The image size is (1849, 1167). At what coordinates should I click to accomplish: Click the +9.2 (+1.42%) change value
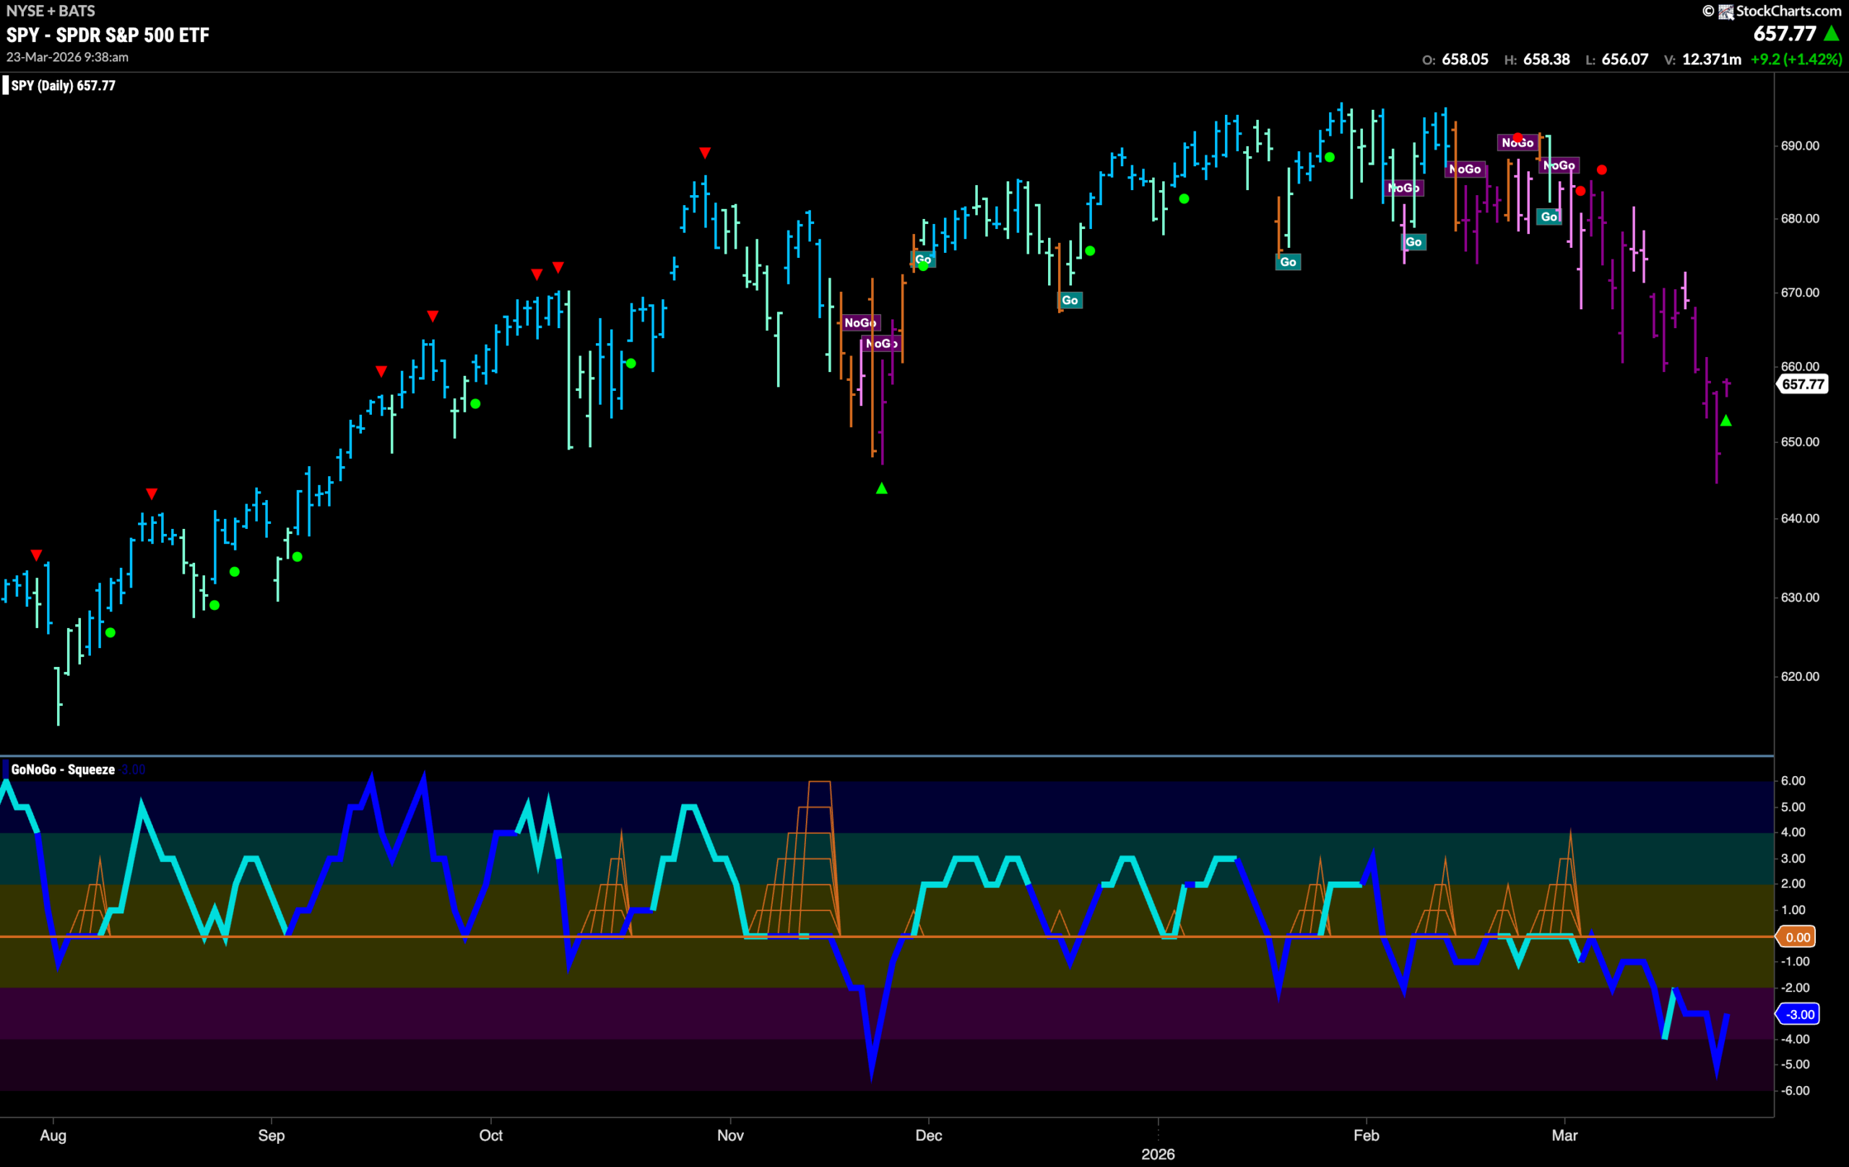pyautogui.click(x=1796, y=59)
